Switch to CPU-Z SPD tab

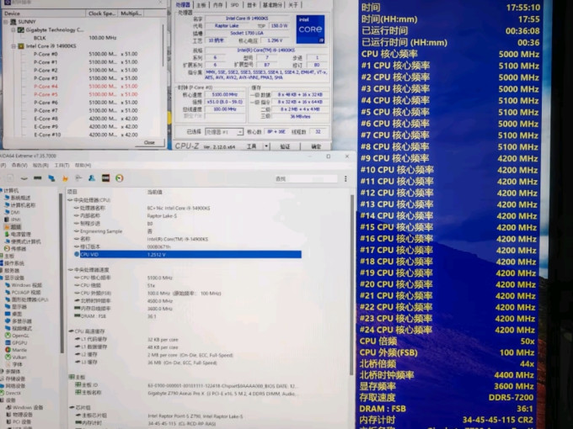click(235, 5)
